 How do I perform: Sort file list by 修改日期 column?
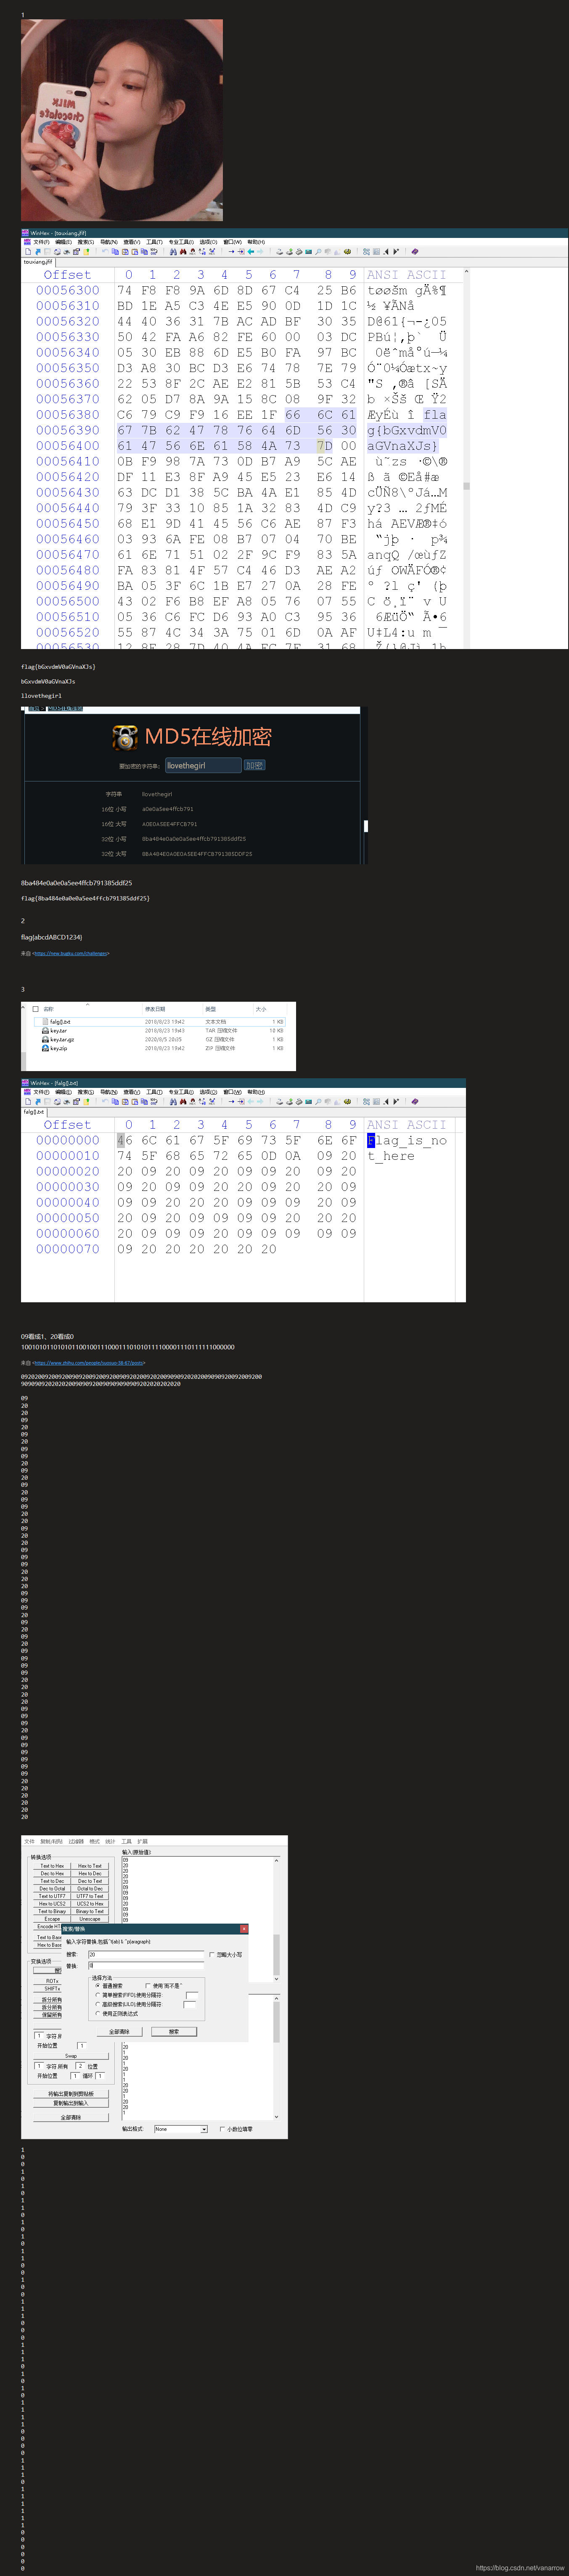coord(155,1009)
